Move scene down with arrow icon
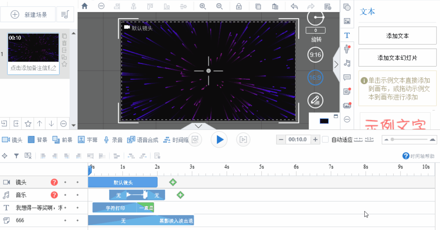The width and height of the screenshot is (440, 230). point(51,123)
